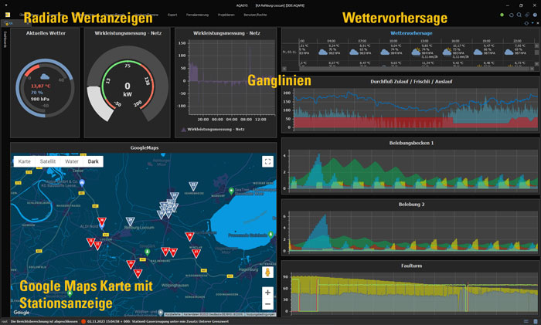This screenshot has height=325, width=541.
Task: Click the green park pin near SeaTree
Action: coord(231,191)
